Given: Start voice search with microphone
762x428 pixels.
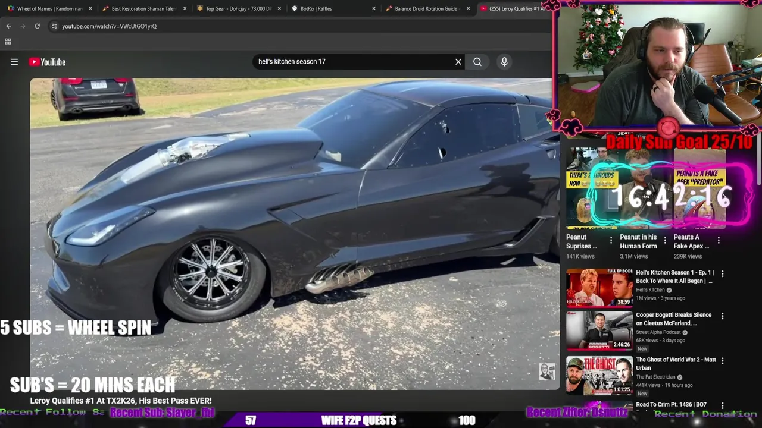Looking at the screenshot, I should click(x=504, y=62).
